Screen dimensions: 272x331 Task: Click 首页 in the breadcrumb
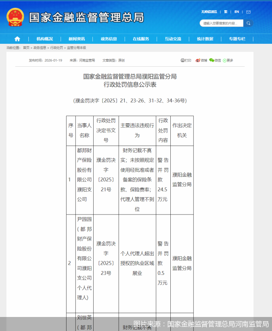pyautogui.click(x=26, y=48)
